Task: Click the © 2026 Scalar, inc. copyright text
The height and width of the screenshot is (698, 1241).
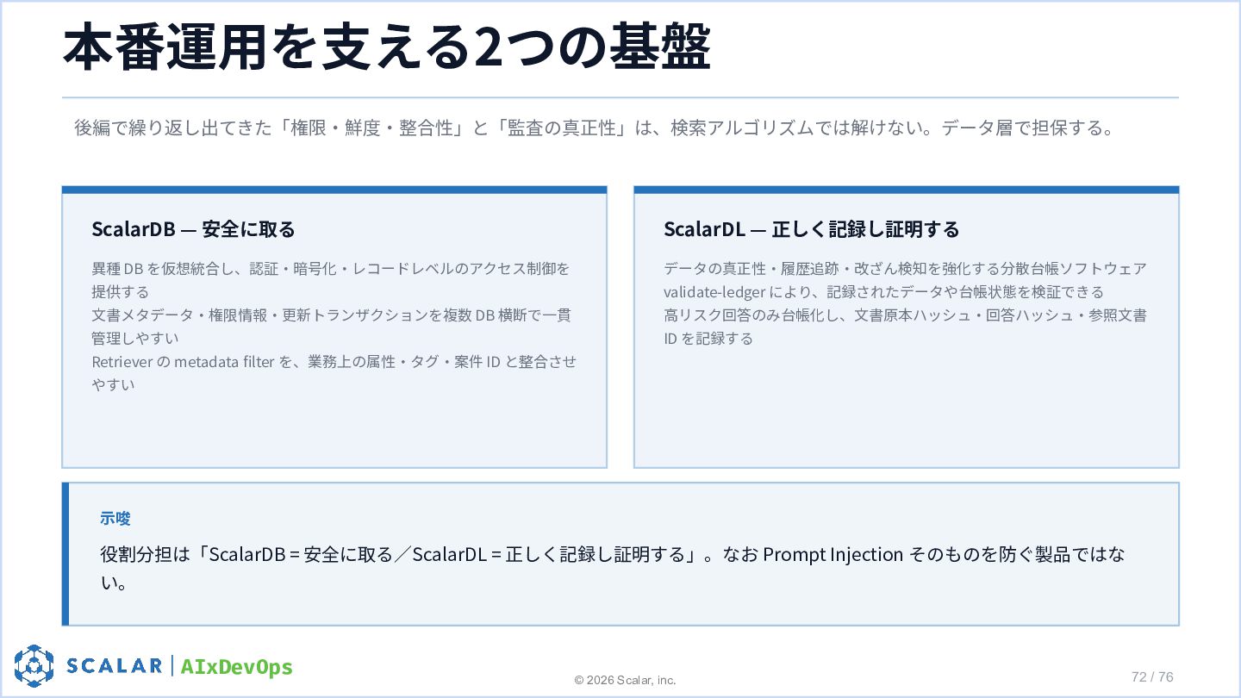Action: (x=626, y=680)
